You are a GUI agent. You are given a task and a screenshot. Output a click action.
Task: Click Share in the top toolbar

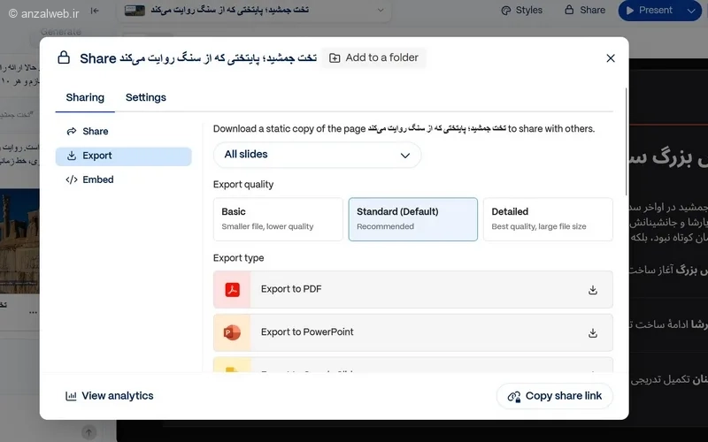point(585,10)
